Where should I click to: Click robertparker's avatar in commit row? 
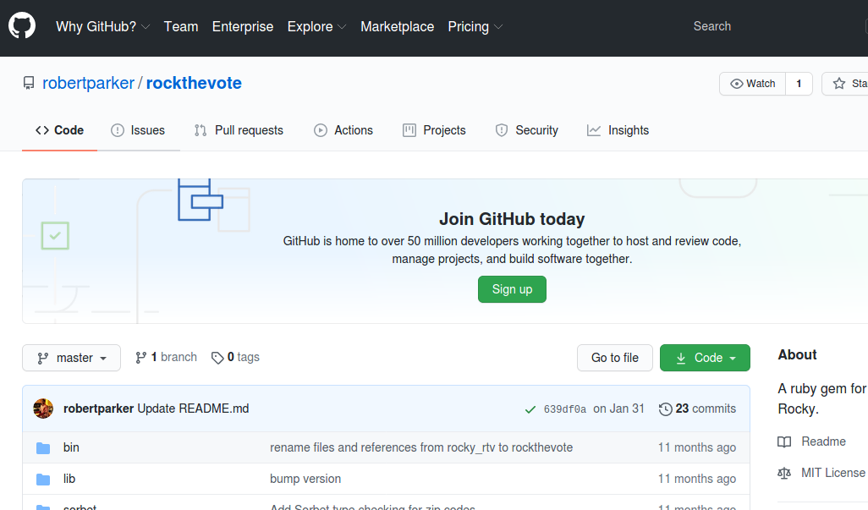click(43, 409)
